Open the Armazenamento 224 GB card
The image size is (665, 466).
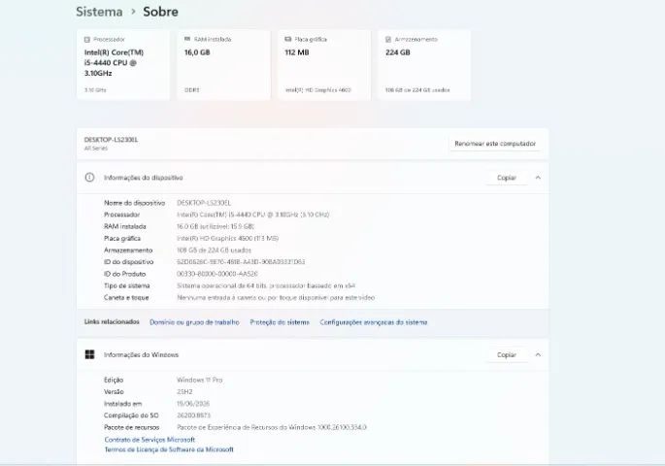(x=424, y=65)
